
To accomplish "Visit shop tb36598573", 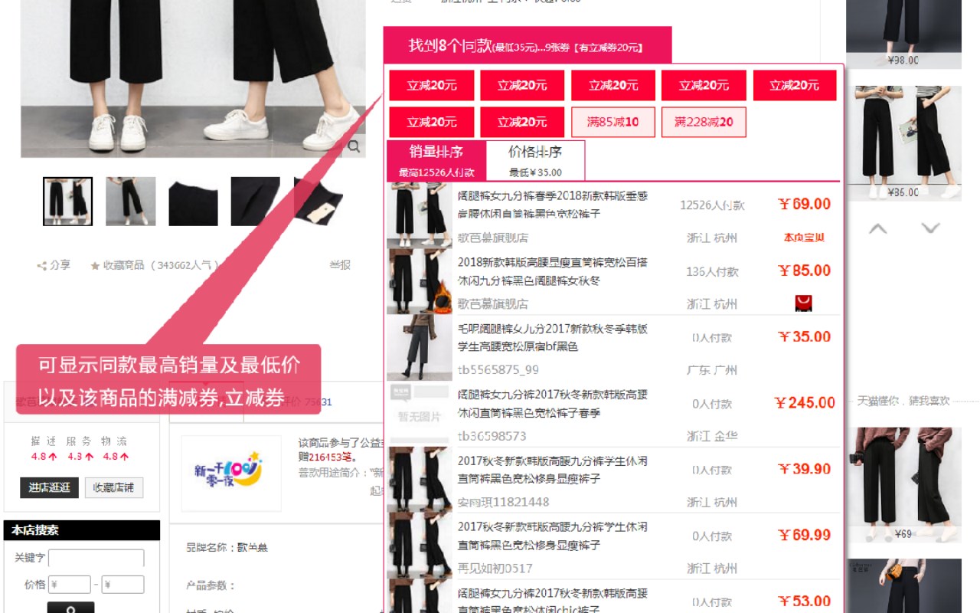I will 492,436.
